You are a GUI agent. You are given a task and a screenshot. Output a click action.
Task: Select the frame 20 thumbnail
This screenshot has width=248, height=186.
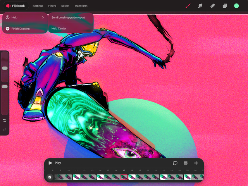[148, 177]
